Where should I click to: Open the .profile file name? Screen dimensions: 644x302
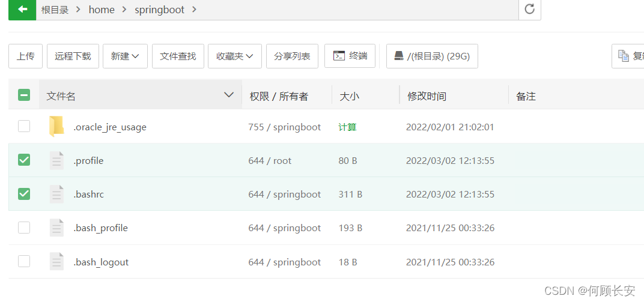[89, 160]
